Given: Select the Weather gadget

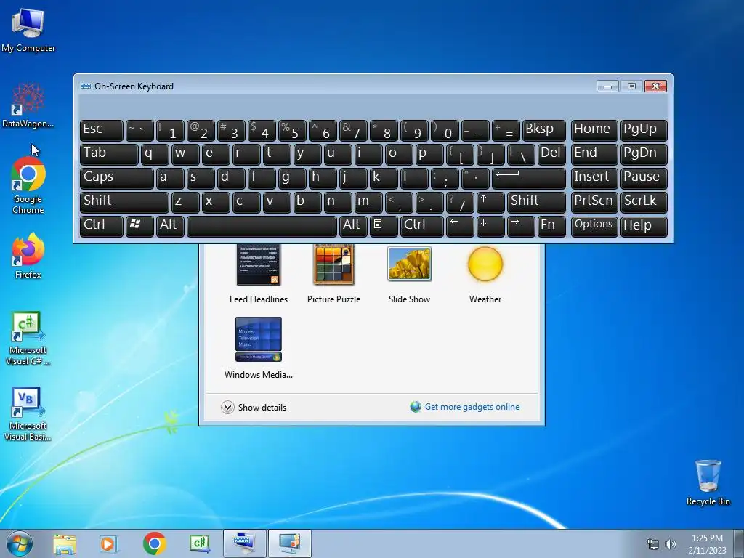Looking at the screenshot, I should click(x=485, y=275).
